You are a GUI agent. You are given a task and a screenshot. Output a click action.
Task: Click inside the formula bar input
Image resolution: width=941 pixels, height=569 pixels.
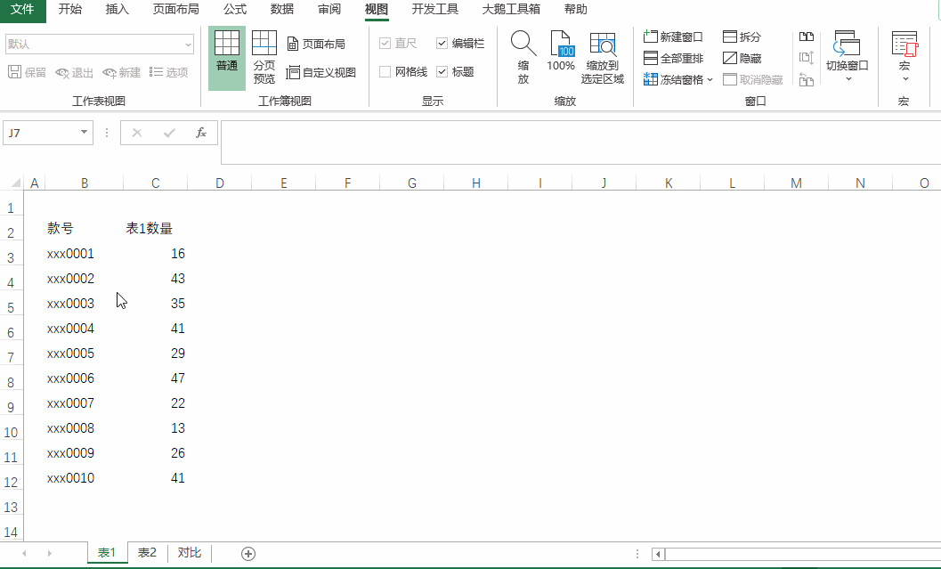580,142
